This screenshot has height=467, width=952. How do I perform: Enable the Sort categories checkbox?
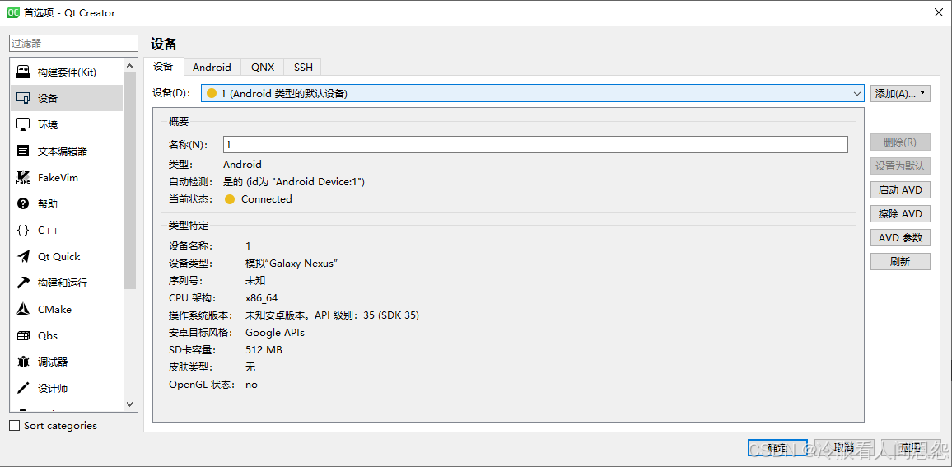15,426
